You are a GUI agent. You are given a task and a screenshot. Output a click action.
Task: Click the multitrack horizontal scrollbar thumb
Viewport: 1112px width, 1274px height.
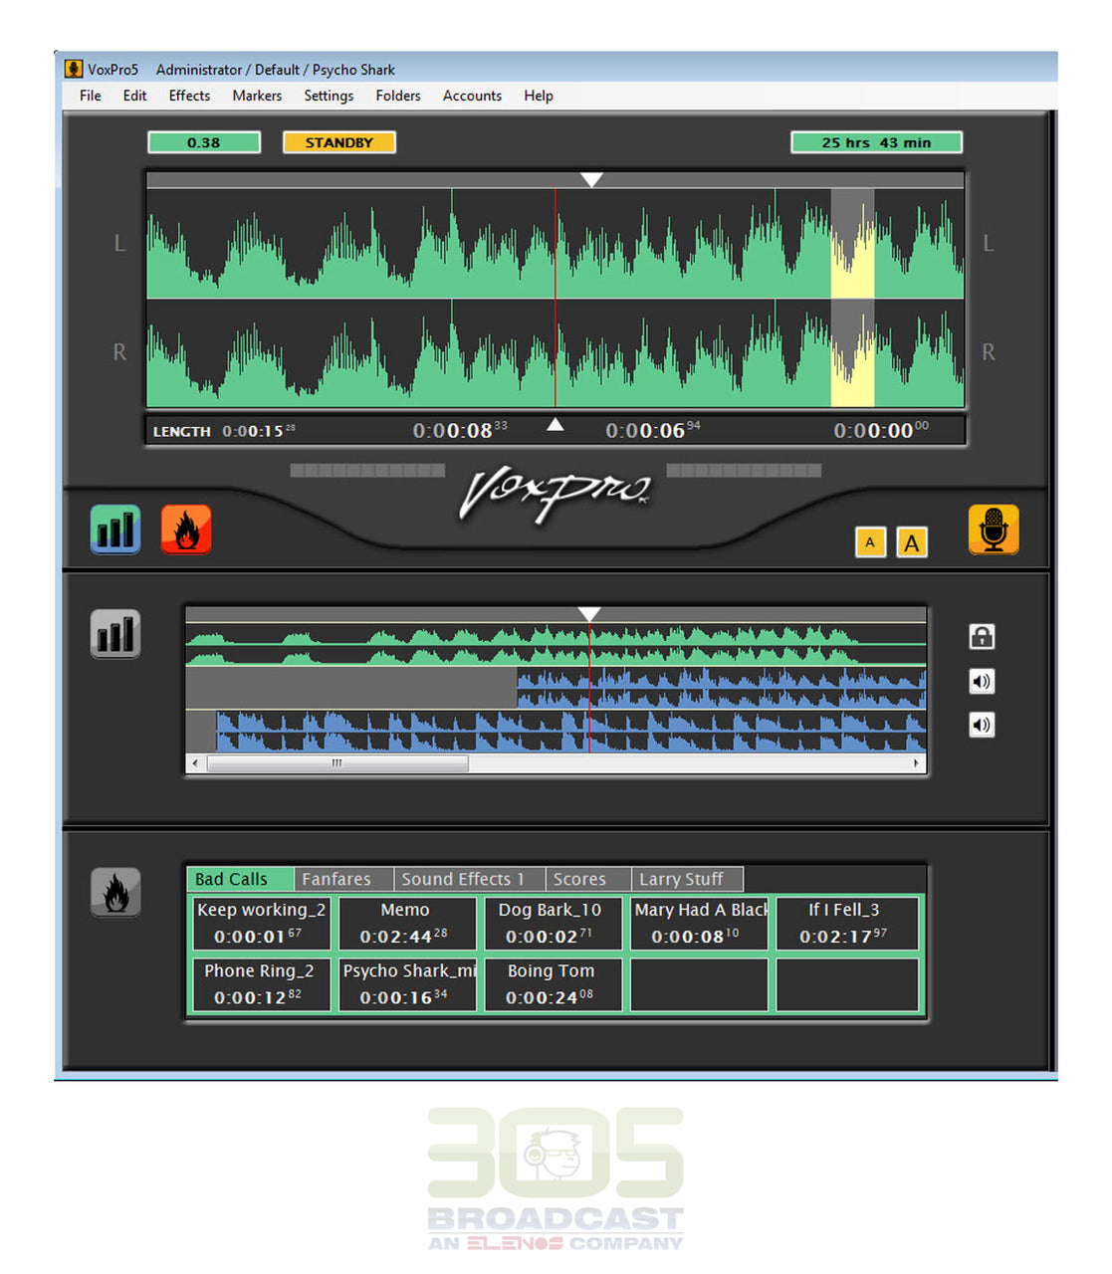pos(337,763)
